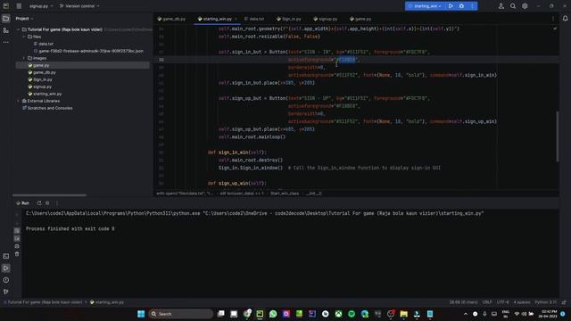571x321 pixels.
Task: Select data.txt in project tree
Action: point(44,44)
